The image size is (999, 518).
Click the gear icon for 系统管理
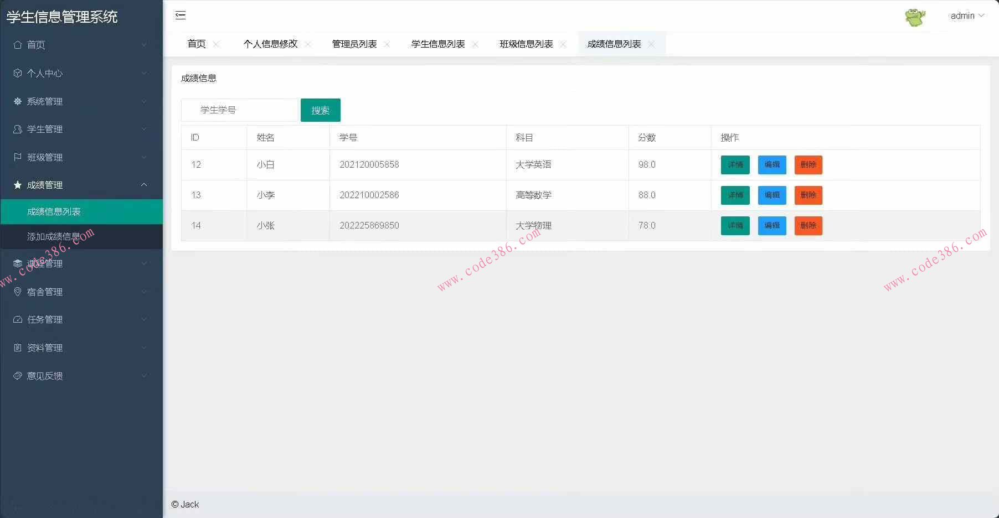click(17, 101)
